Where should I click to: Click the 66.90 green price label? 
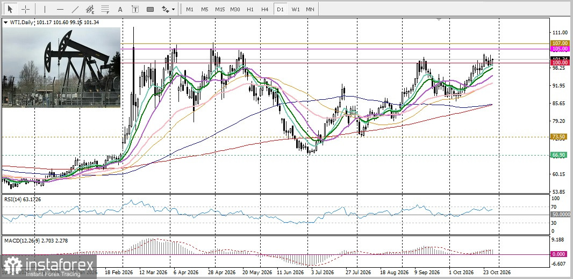click(560, 155)
